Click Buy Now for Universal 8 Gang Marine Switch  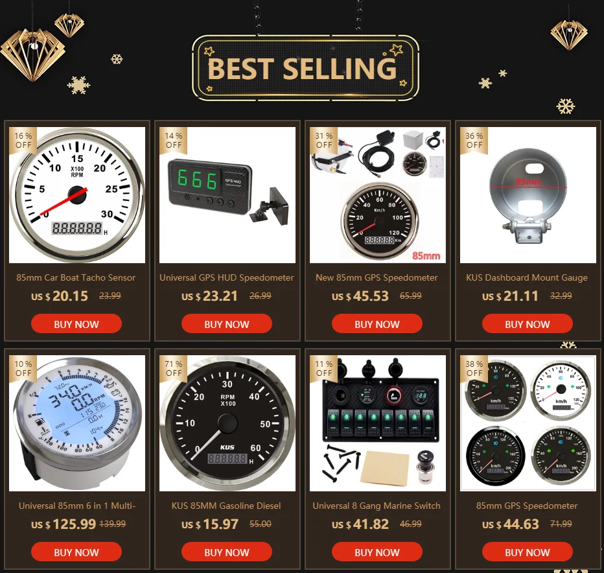pos(377,552)
